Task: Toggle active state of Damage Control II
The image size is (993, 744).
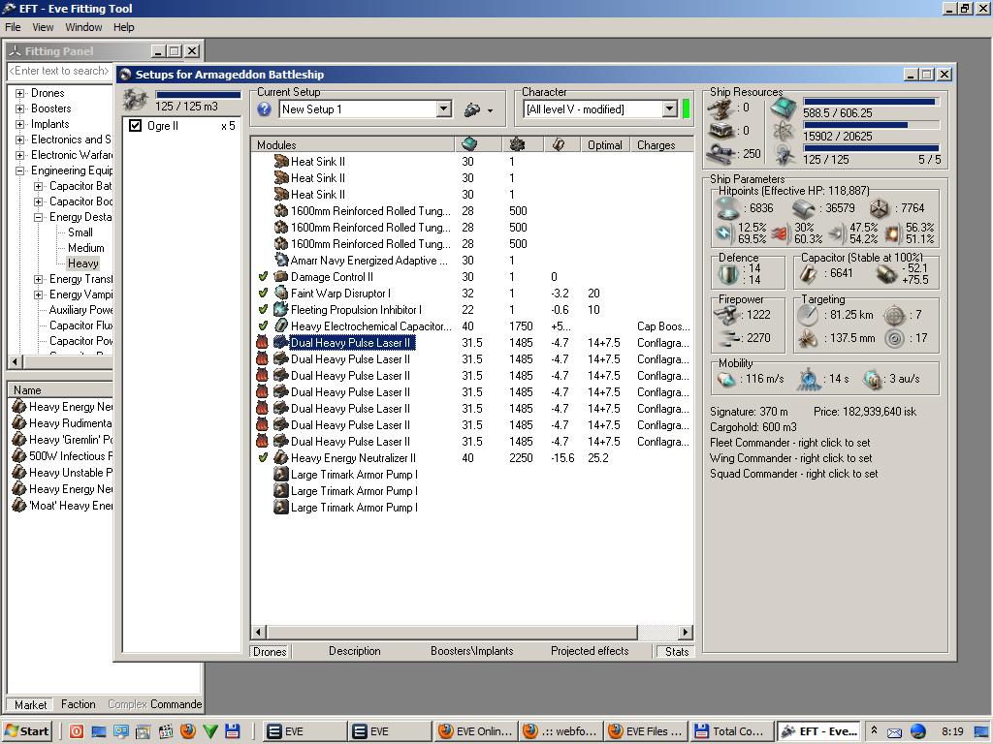Action: click(263, 276)
